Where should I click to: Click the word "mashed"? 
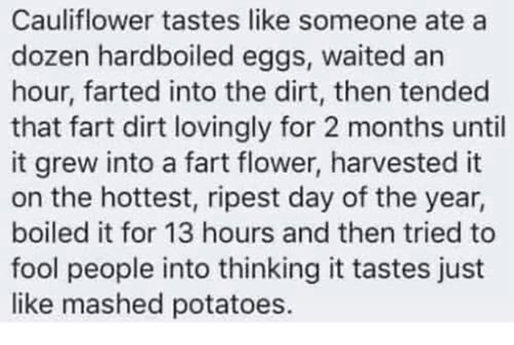coord(112,304)
